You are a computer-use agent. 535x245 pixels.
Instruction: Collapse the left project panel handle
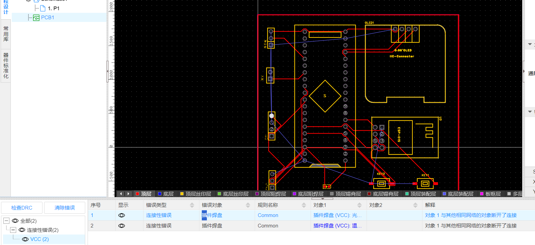pyautogui.click(x=107, y=71)
